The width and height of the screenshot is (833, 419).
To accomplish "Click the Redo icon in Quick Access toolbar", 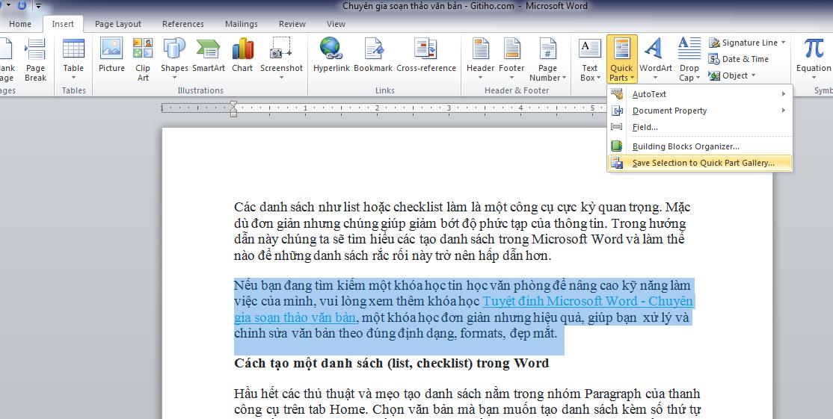I will 22,6.
